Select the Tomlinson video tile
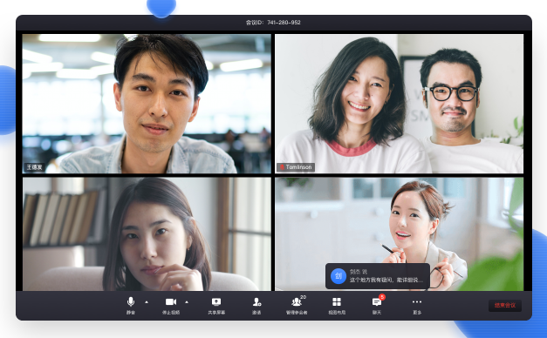 click(x=399, y=104)
